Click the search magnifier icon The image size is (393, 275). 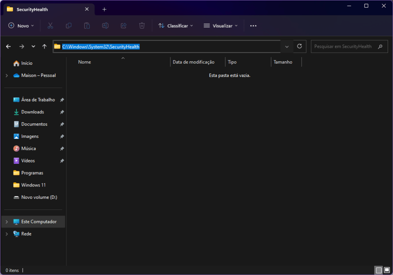380,47
